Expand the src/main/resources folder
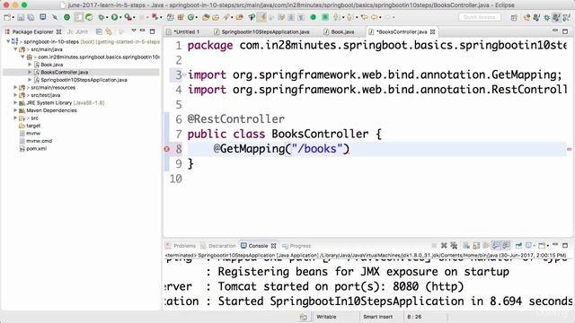The width and height of the screenshot is (575, 323). [x=15, y=88]
